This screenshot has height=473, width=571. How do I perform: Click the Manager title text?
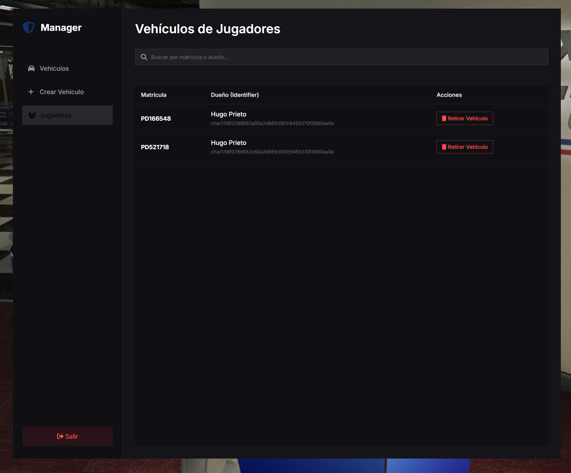[x=61, y=28]
